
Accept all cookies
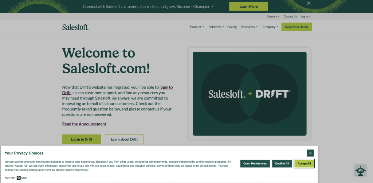click(x=304, y=163)
